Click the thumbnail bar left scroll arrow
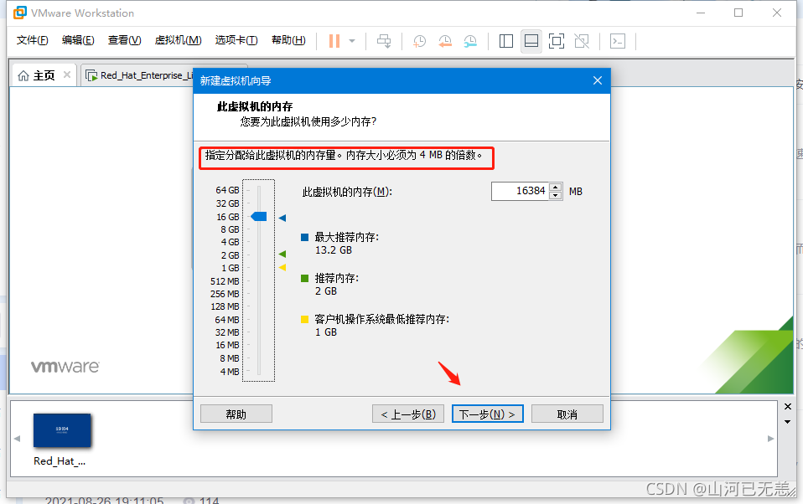This screenshot has width=803, height=504. point(17,439)
